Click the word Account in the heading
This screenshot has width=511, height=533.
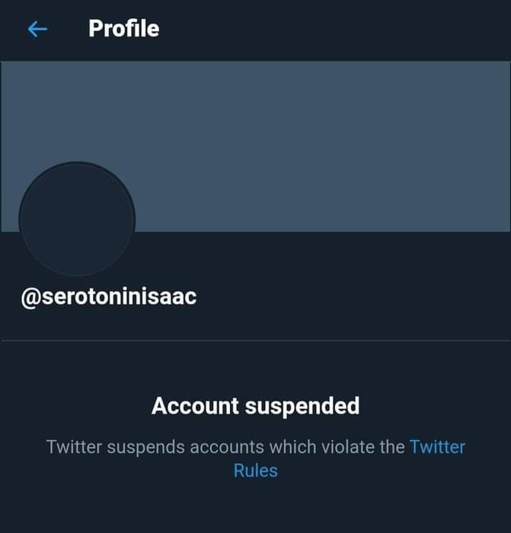tap(195, 406)
